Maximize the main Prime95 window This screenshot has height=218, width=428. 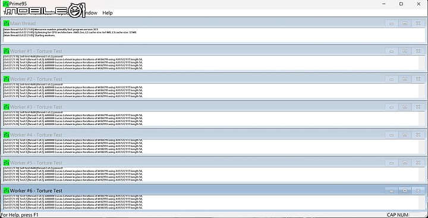coord(401,4)
